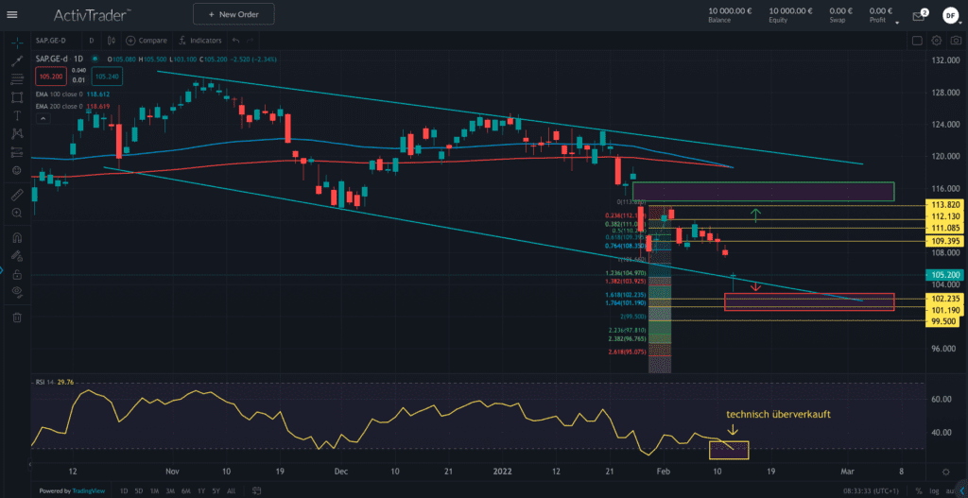Toggle hide all drawings eye icon
The height and width of the screenshot is (498, 968).
(x=16, y=291)
